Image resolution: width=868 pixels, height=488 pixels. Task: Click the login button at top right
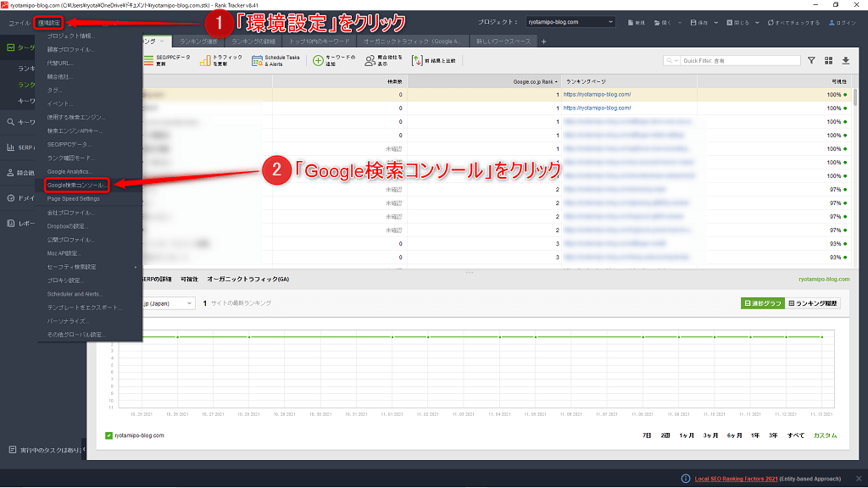(x=843, y=22)
